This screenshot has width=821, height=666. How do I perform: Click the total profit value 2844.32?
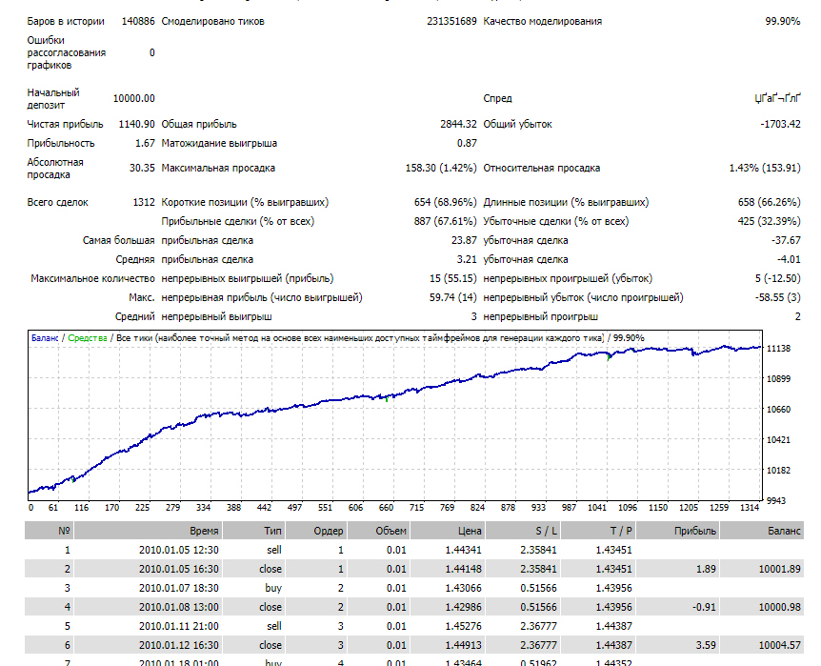pyautogui.click(x=458, y=124)
